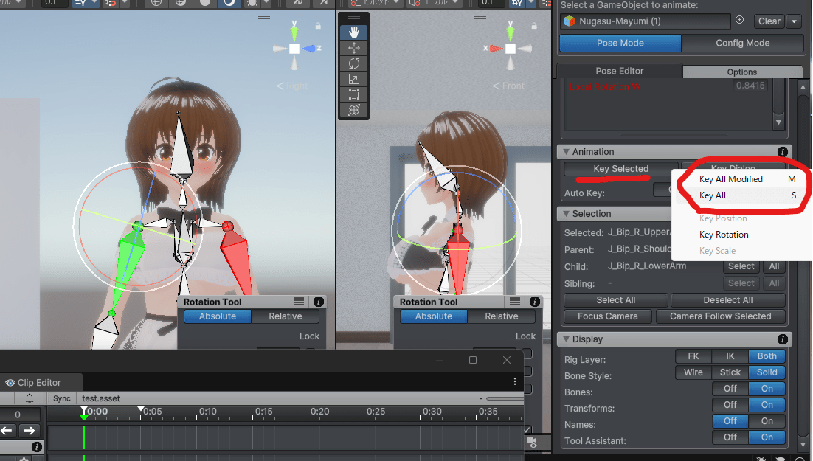Select the Move tool in scene toolbar

click(x=354, y=48)
